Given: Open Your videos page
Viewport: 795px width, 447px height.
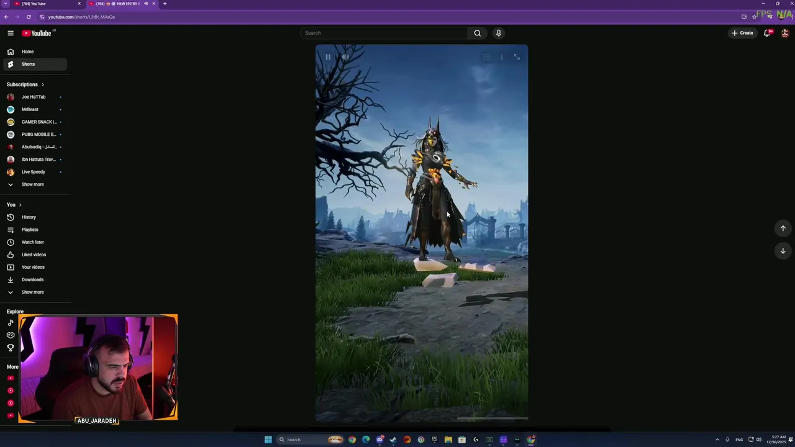Looking at the screenshot, I should coord(34,267).
